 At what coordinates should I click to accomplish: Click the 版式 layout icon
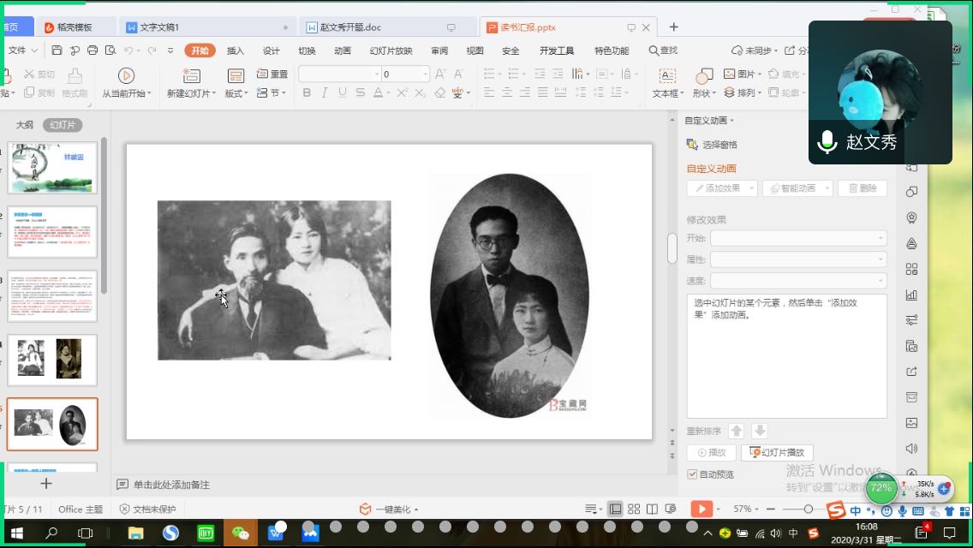[x=236, y=76]
